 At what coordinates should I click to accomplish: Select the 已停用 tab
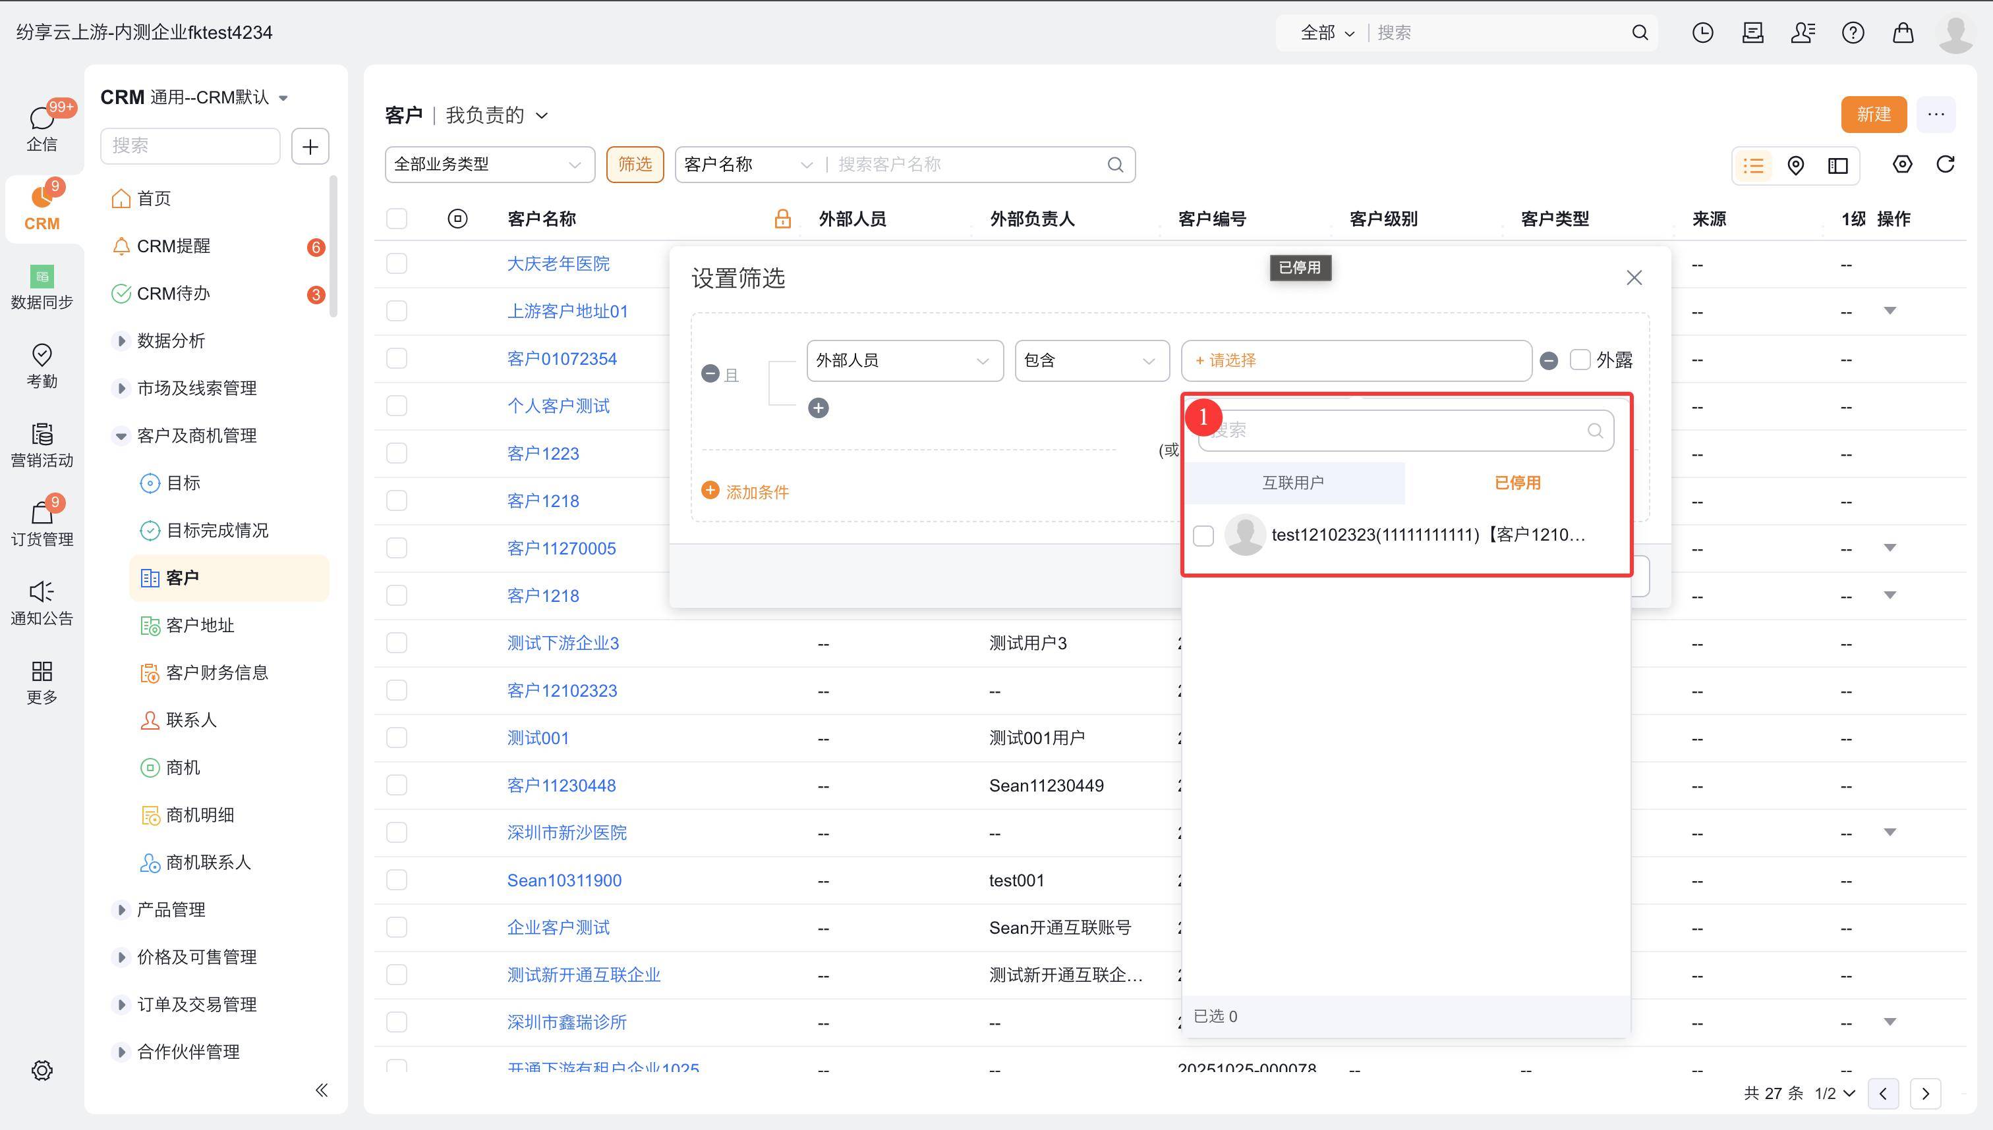point(1517,483)
